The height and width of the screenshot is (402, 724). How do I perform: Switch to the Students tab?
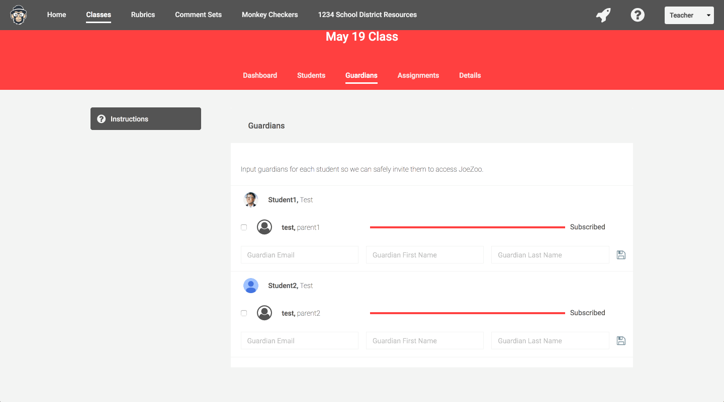[311, 75]
